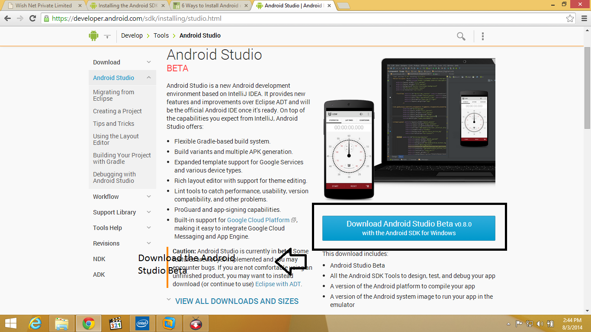
Task: Open File Explorer from the taskbar
Action: (62, 323)
